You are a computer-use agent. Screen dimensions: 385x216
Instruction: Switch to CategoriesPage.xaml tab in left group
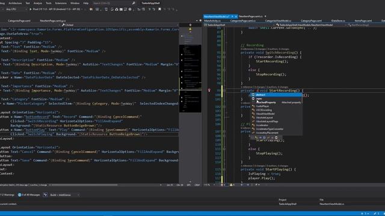click(x=19, y=21)
